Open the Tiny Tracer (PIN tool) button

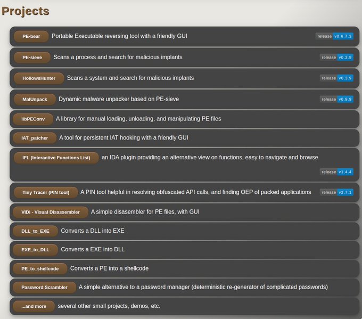click(x=46, y=192)
